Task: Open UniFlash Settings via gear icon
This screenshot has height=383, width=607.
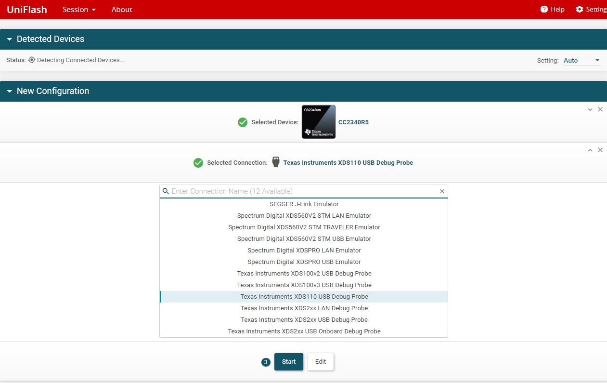Action: (578, 9)
